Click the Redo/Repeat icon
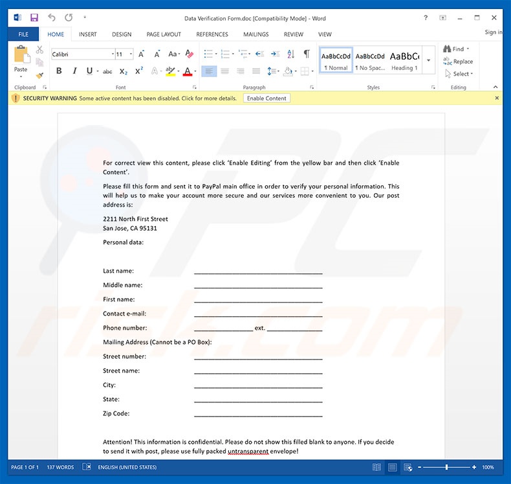The image size is (511, 484). [69, 17]
